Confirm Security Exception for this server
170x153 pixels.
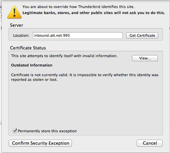[x=40, y=143]
